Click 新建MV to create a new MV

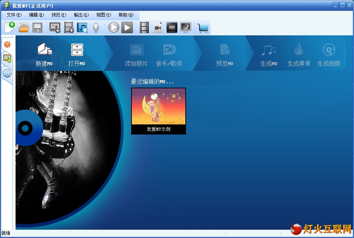pos(44,54)
